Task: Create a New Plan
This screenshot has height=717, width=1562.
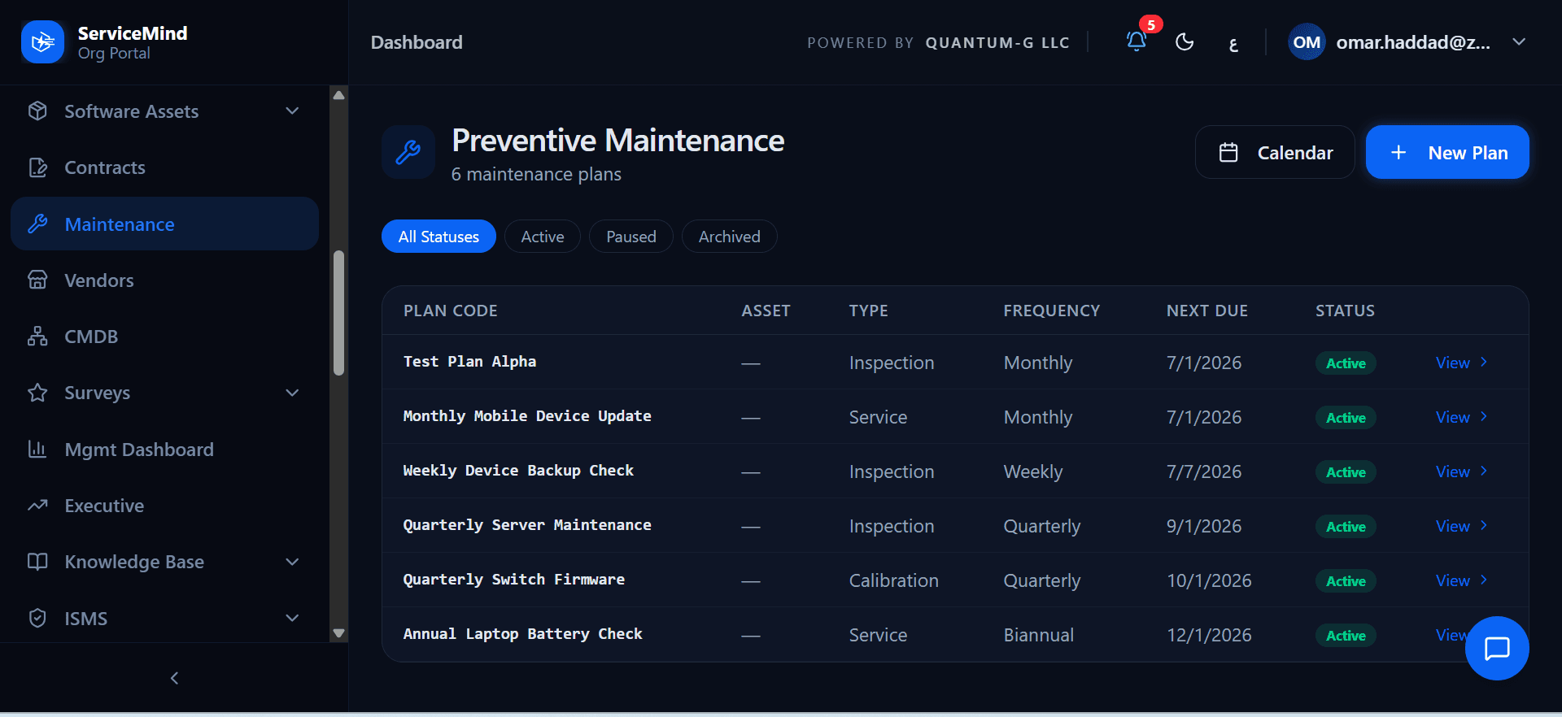Action: coord(1447,152)
